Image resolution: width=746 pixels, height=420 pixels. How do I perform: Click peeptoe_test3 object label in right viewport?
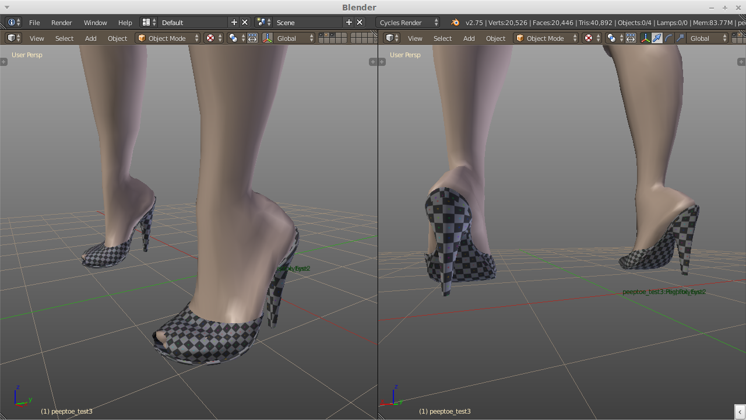pyautogui.click(x=445, y=411)
